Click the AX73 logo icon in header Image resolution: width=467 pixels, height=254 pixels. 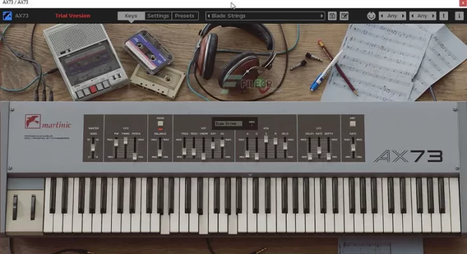[x=8, y=16]
